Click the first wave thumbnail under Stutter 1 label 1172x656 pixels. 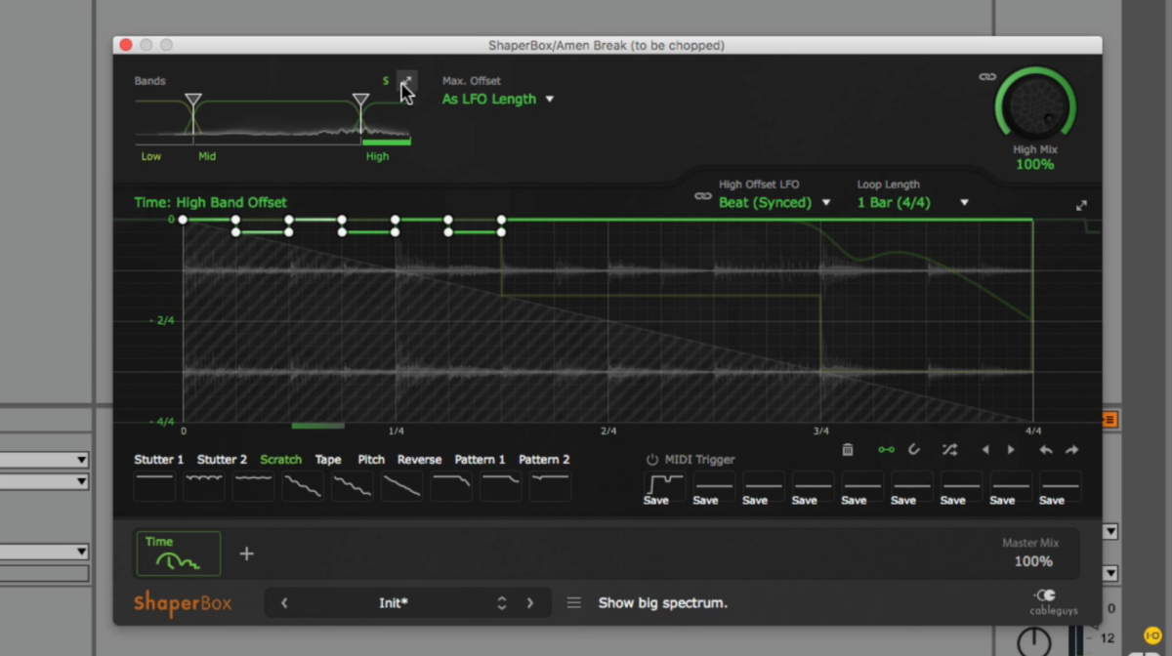click(x=154, y=485)
